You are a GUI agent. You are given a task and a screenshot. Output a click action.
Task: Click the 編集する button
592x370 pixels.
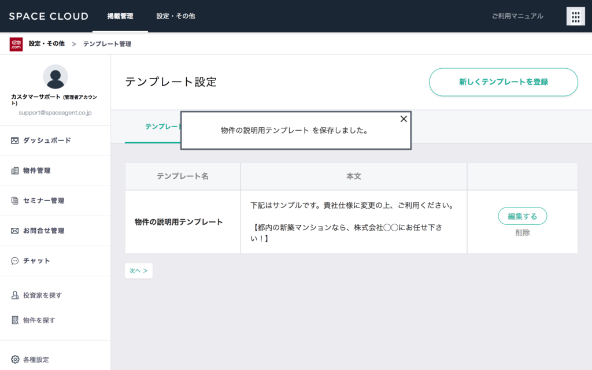point(522,216)
